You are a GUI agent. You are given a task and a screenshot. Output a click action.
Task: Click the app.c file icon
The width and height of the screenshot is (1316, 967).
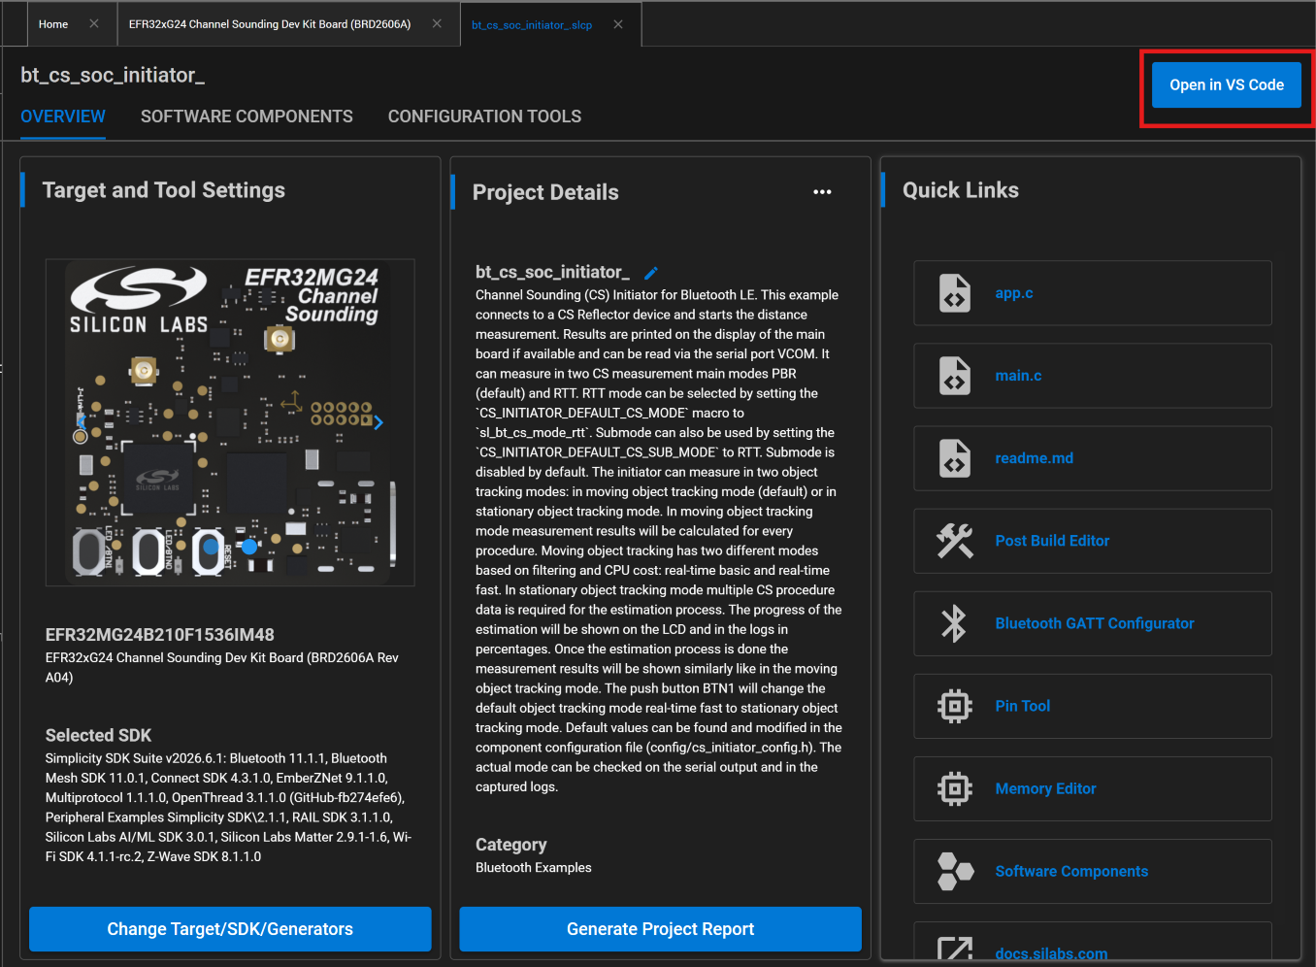pos(954,293)
